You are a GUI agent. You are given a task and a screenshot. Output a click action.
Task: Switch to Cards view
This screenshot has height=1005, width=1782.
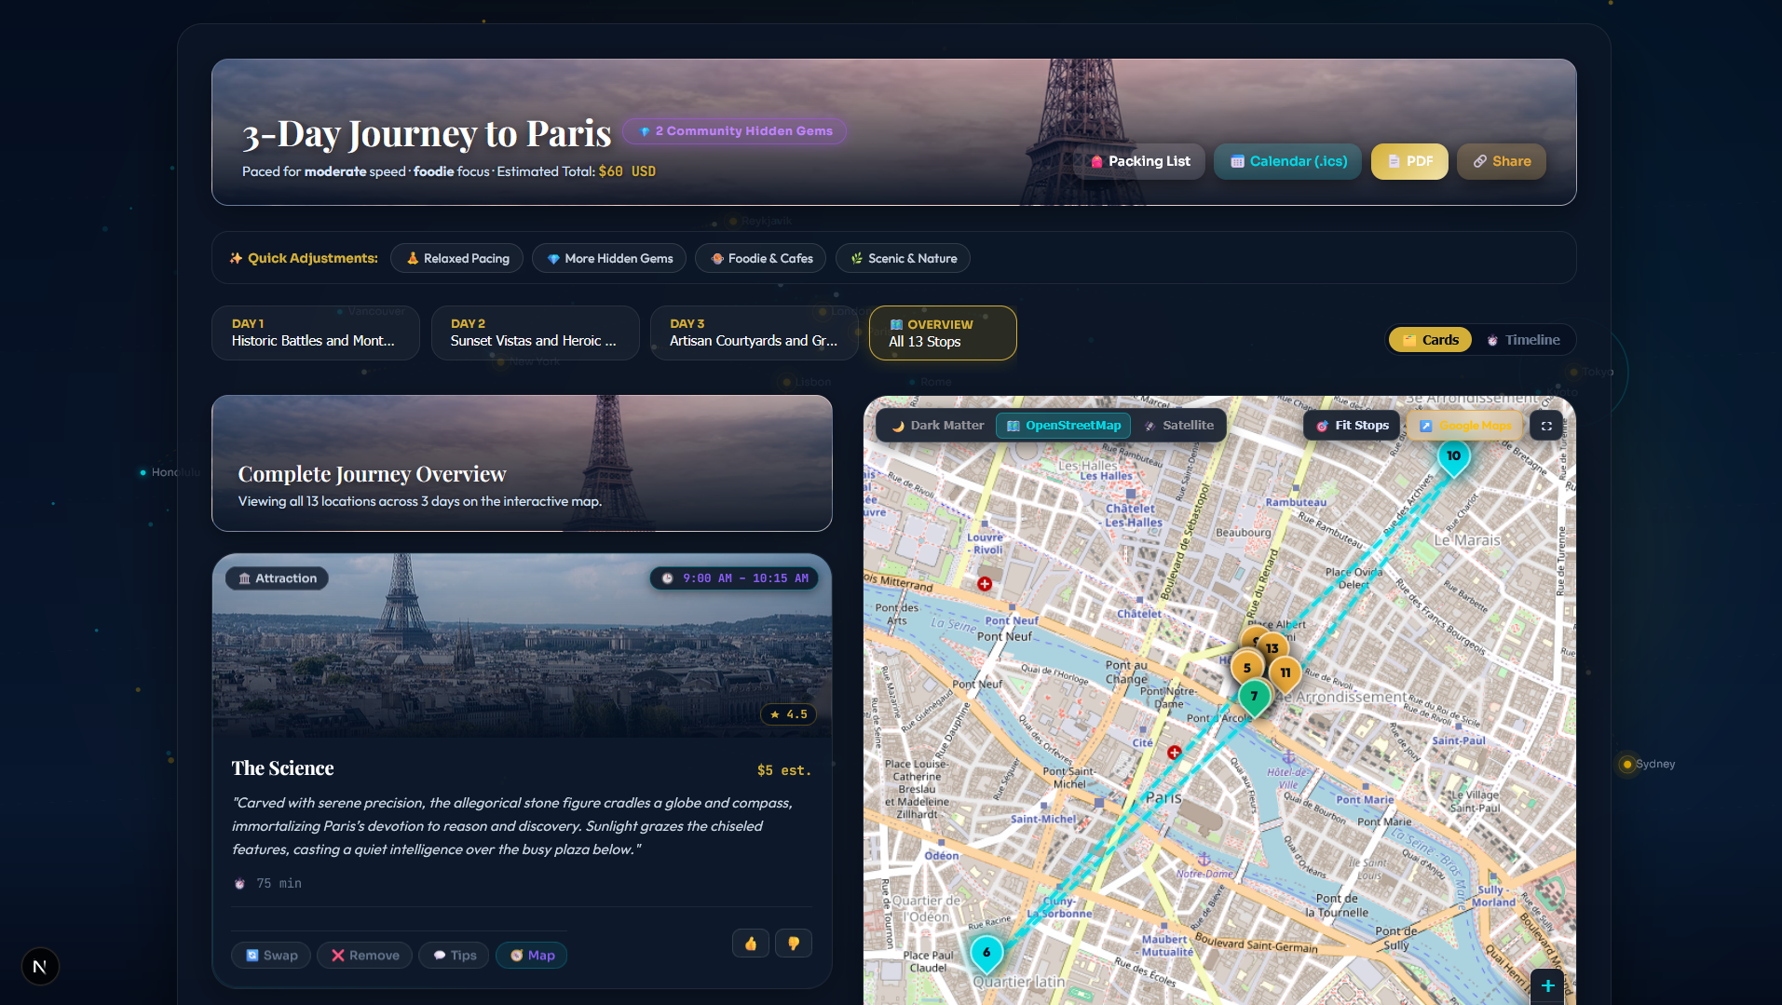click(1431, 340)
